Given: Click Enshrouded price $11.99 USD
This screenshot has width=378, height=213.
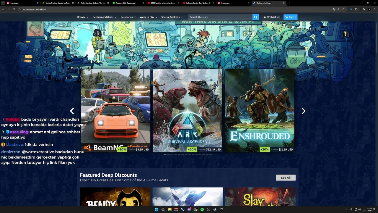Looking at the screenshot, I should point(286,149).
